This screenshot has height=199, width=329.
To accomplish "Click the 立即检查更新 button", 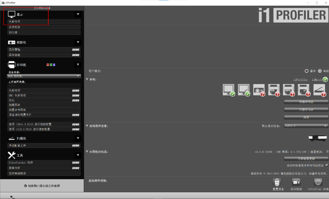I will (x=306, y=158).
